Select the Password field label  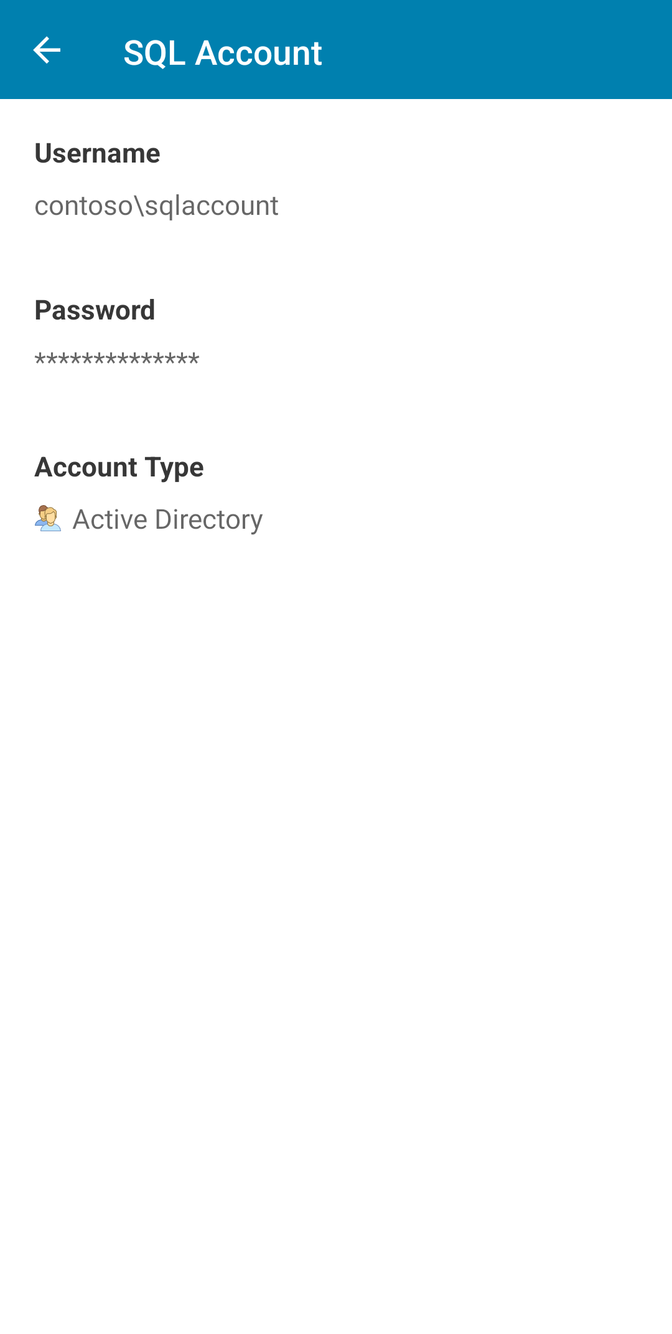95,310
